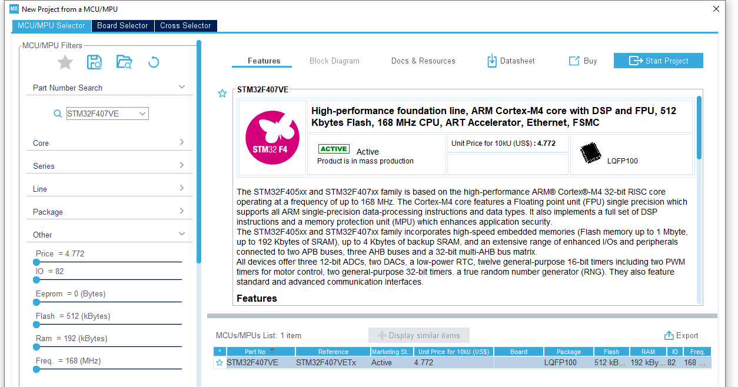
Task: Select the Features tab
Action: point(264,61)
